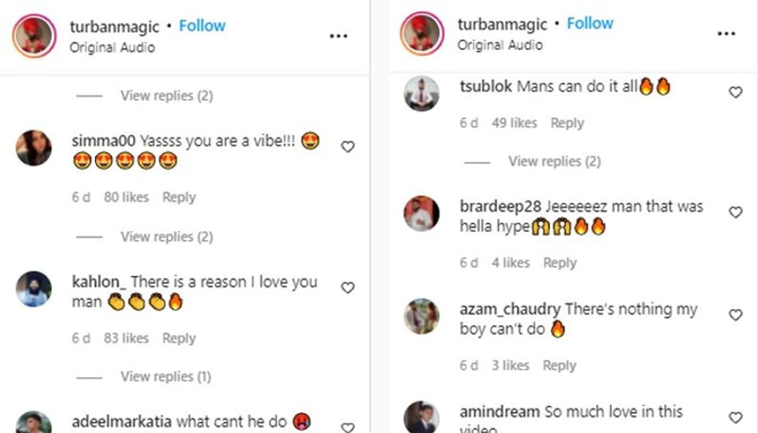
Task: Reply to brardeep28's comment
Action: click(560, 263)
